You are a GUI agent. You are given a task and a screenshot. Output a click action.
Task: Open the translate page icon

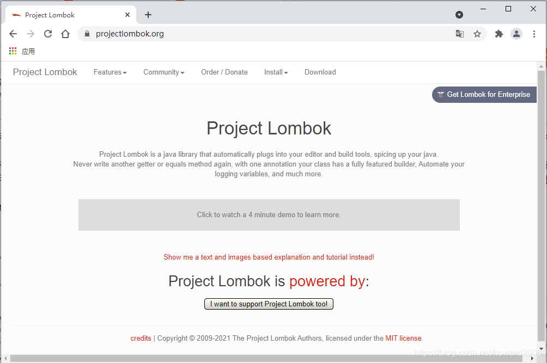[459, 34]
